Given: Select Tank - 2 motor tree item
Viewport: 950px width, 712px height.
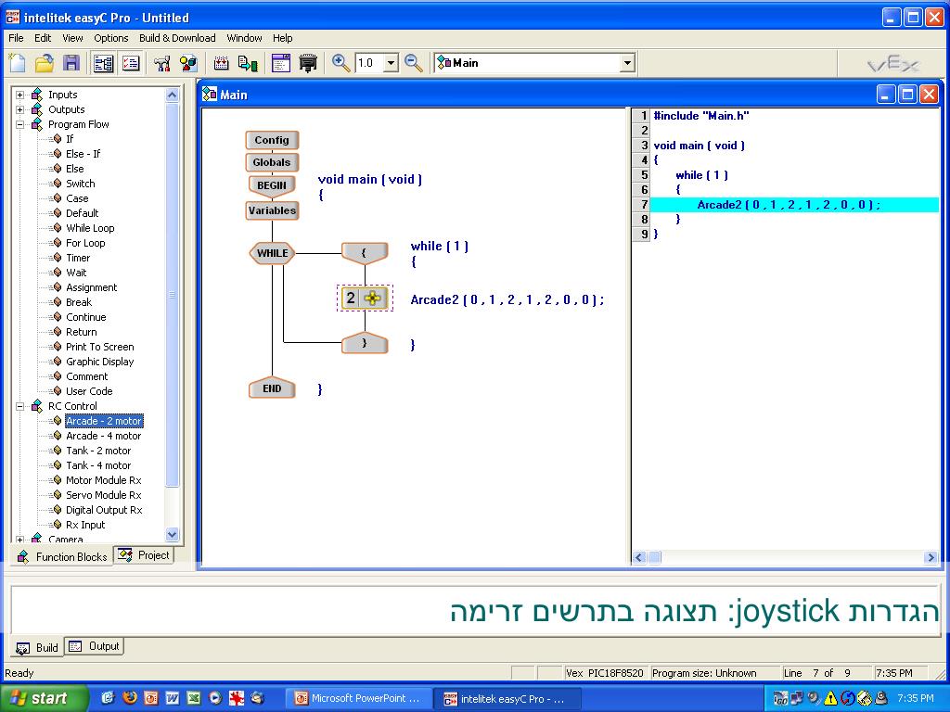Looking at the screenshot, I should [x=98, y=451].
